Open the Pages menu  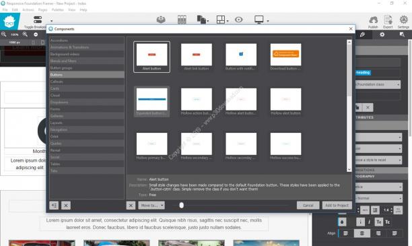coord(43,9)
